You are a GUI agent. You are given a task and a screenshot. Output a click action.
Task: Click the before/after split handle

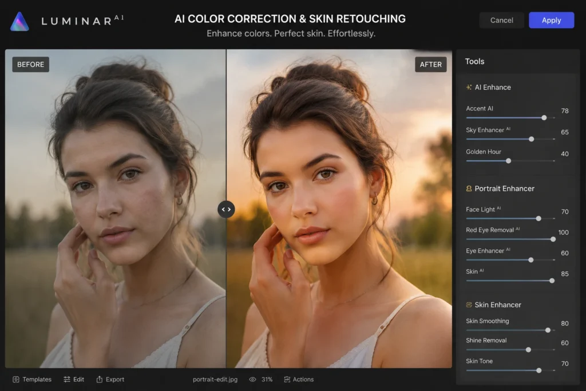(226, 210)
